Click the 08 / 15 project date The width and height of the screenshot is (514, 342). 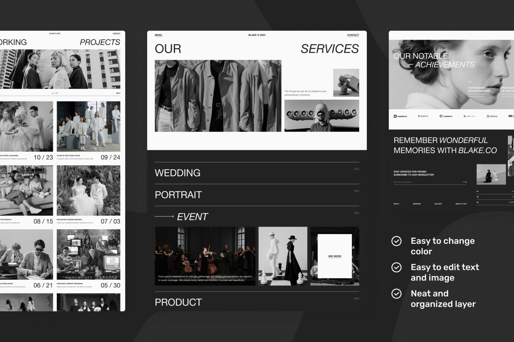43,221
